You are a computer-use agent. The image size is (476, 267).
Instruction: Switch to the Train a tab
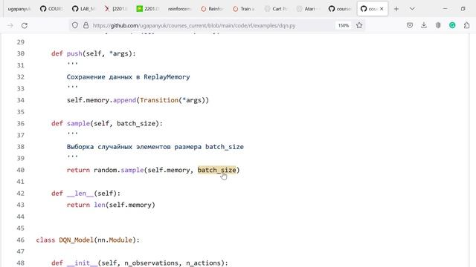[x=244, y=9]
